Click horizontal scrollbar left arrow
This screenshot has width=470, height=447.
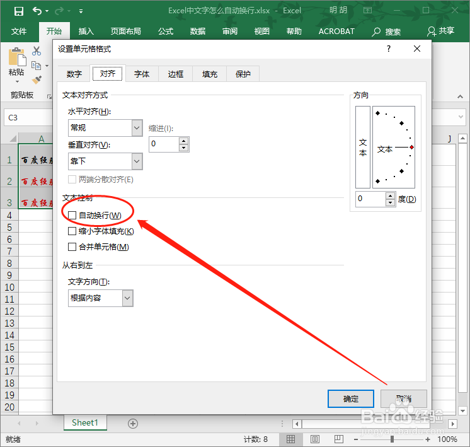pyautogui.click(x=297, y=424)
